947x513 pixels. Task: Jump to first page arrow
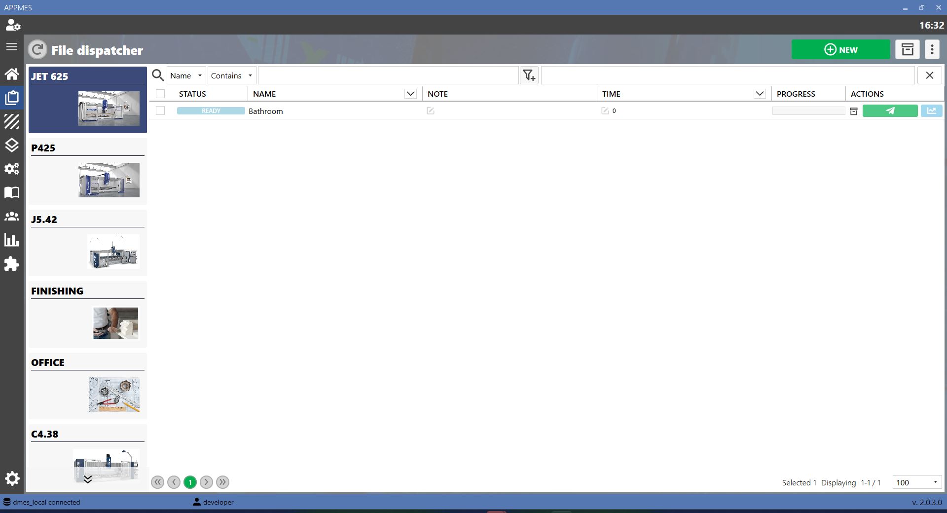(158, 482)
